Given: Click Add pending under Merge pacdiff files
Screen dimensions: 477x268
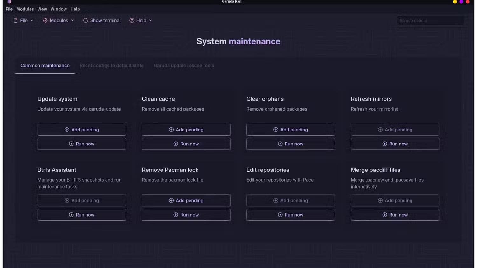Looking at the screenshot, I should 395,200.
